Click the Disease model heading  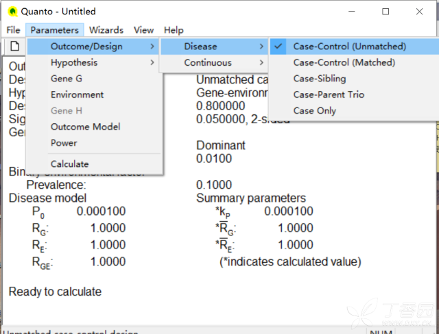47,198
